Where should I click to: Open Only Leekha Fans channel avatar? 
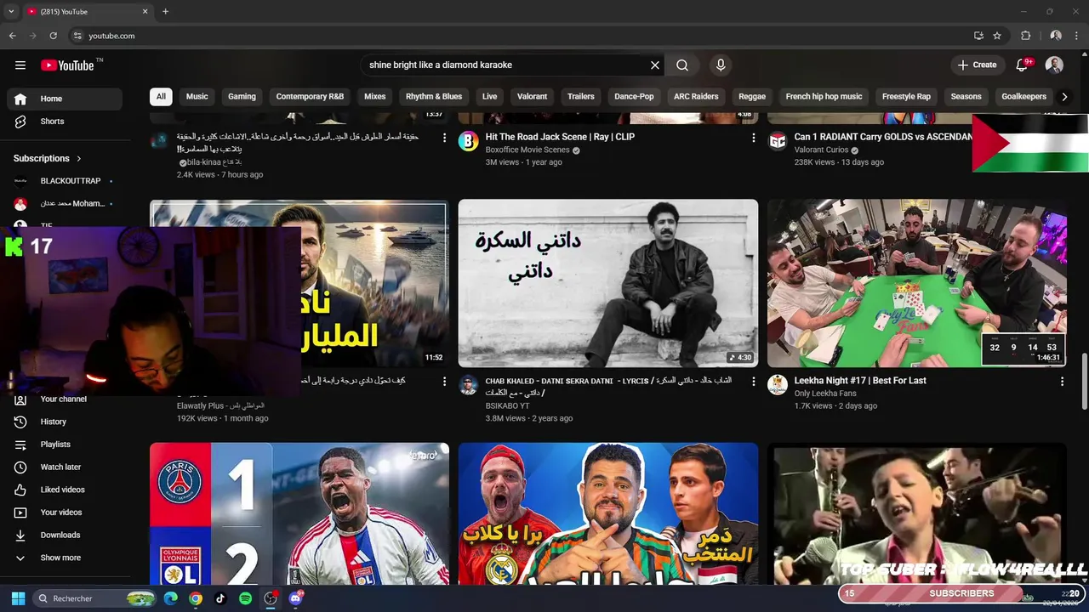click(778, 385)
